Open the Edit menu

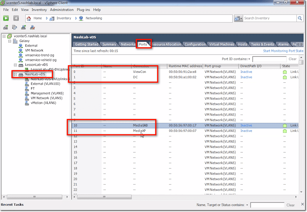click(15, 10)
